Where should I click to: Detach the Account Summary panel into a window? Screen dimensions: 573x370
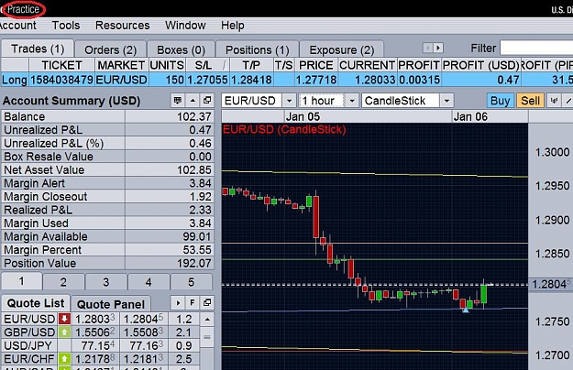point(207,101)
